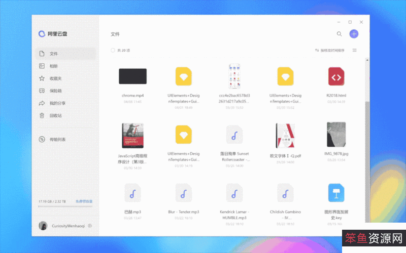
Task: Click the 免费领容量 link
Action: point(84,201)
